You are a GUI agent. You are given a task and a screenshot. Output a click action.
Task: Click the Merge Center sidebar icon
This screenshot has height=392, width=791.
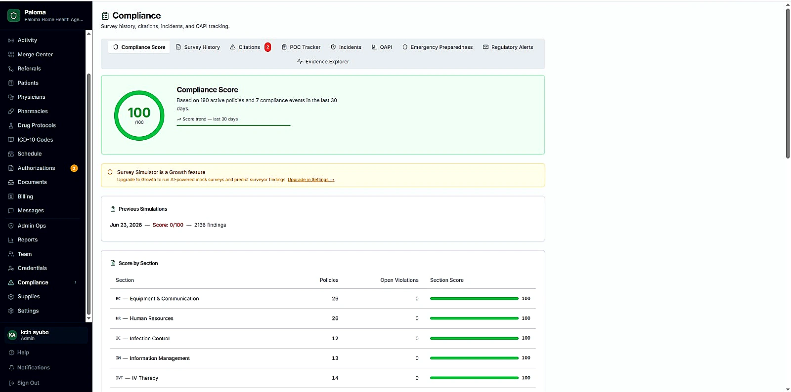tap(11, 55)
